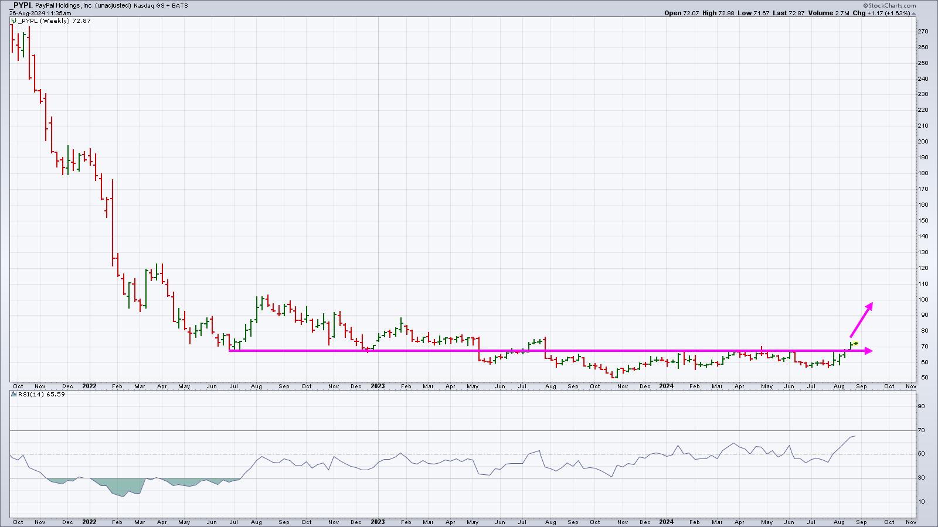Click the 270 label on price axis
Image resolution: width=938 pixels, height=527 pixels.
[923, 32]
